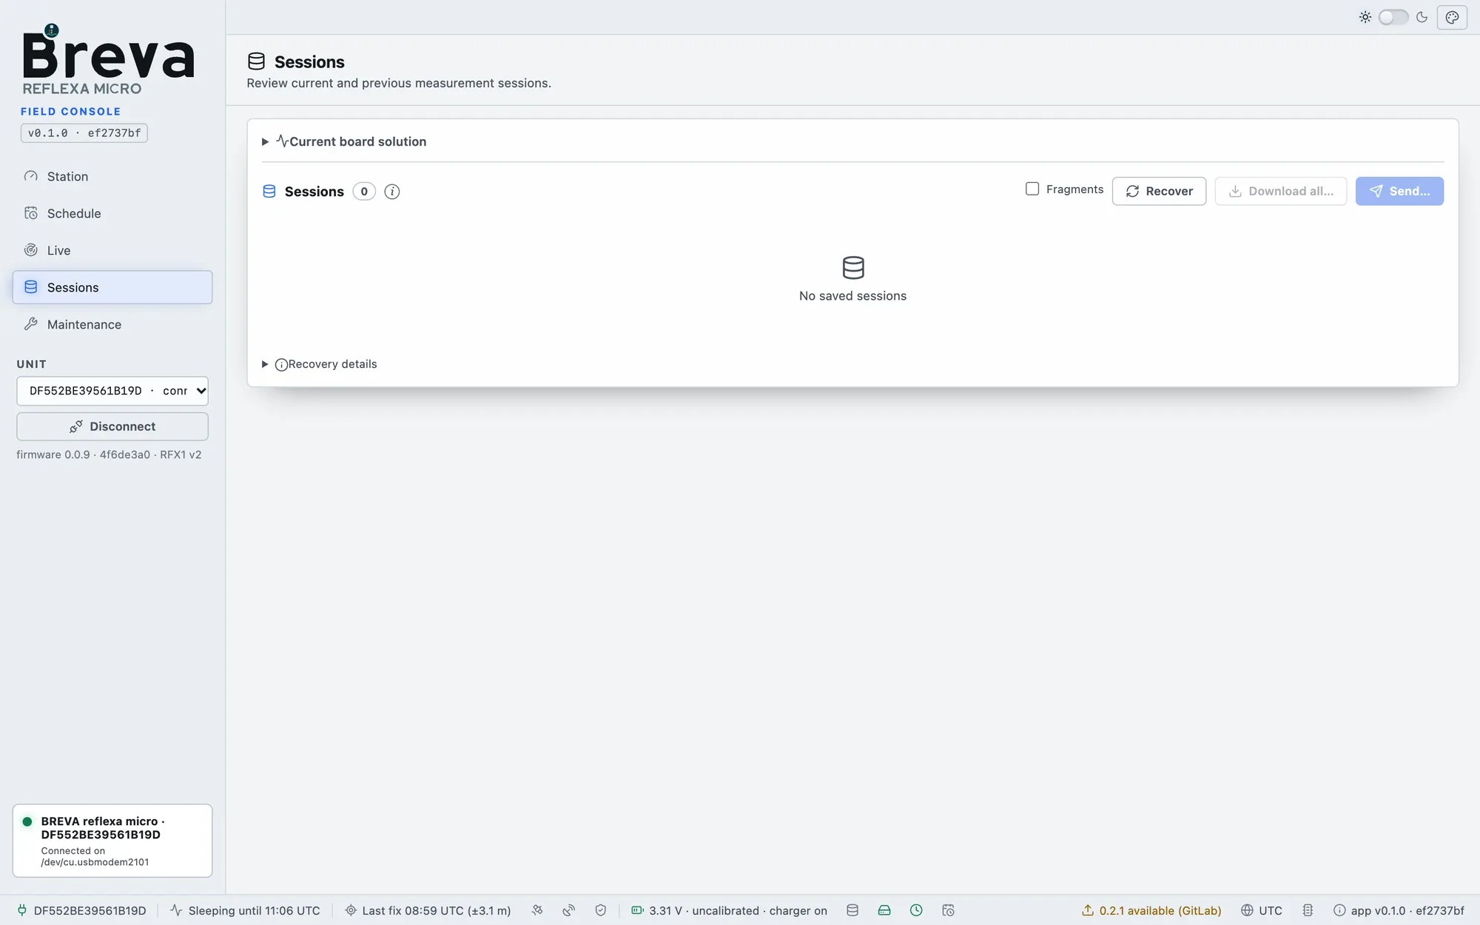Click the No saved sessions placeholder icon
Screen dimensions: 1480x925
(853, 267)
